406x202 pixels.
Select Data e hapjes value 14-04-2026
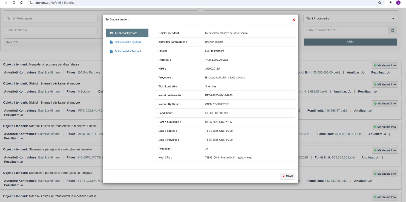(x=219, y=131)
